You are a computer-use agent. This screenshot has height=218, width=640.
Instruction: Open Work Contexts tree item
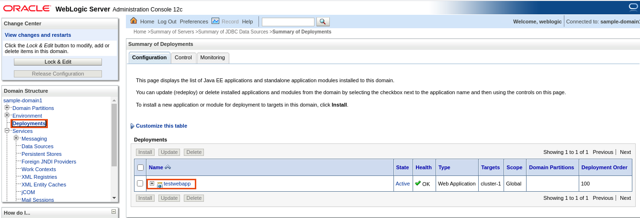point(39,169)
